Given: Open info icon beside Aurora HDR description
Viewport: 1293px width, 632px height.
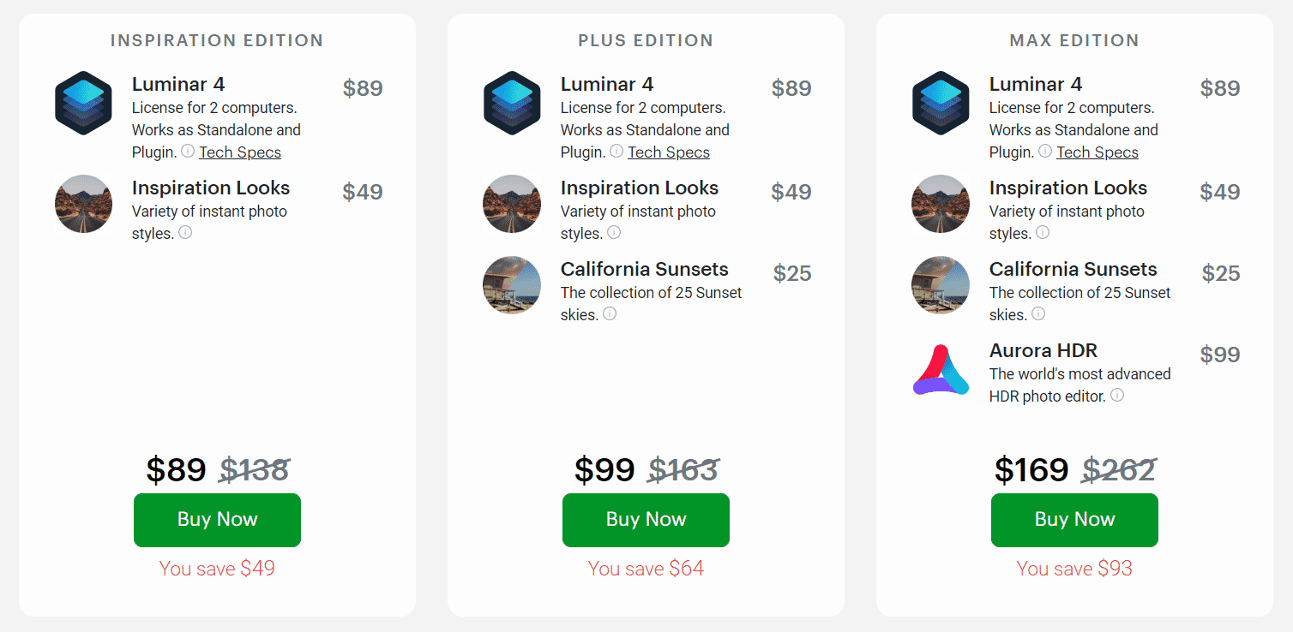Looking at the screenshot, I should click(x=1117, y=395).
